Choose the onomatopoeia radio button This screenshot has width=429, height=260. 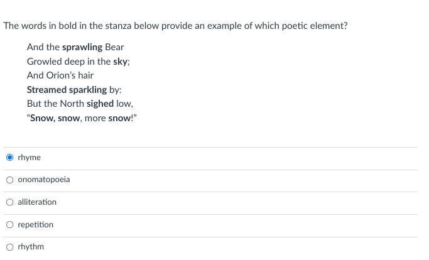(x=10, y=180)
